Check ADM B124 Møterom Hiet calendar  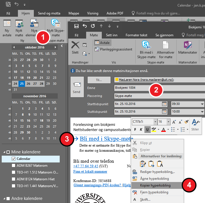click(x=13, y=179)
